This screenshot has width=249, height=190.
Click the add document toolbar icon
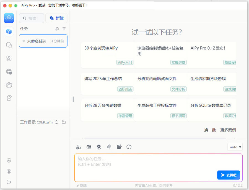click(79, 147)
